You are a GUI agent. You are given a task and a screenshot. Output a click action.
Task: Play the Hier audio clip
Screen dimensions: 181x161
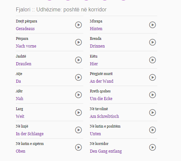tap(153, 60)
